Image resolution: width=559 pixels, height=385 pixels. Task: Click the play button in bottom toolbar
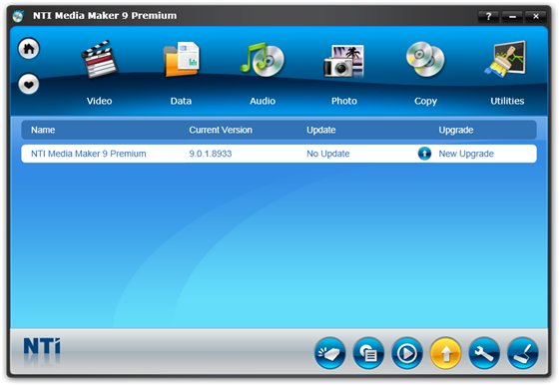[x=407, y=353]
